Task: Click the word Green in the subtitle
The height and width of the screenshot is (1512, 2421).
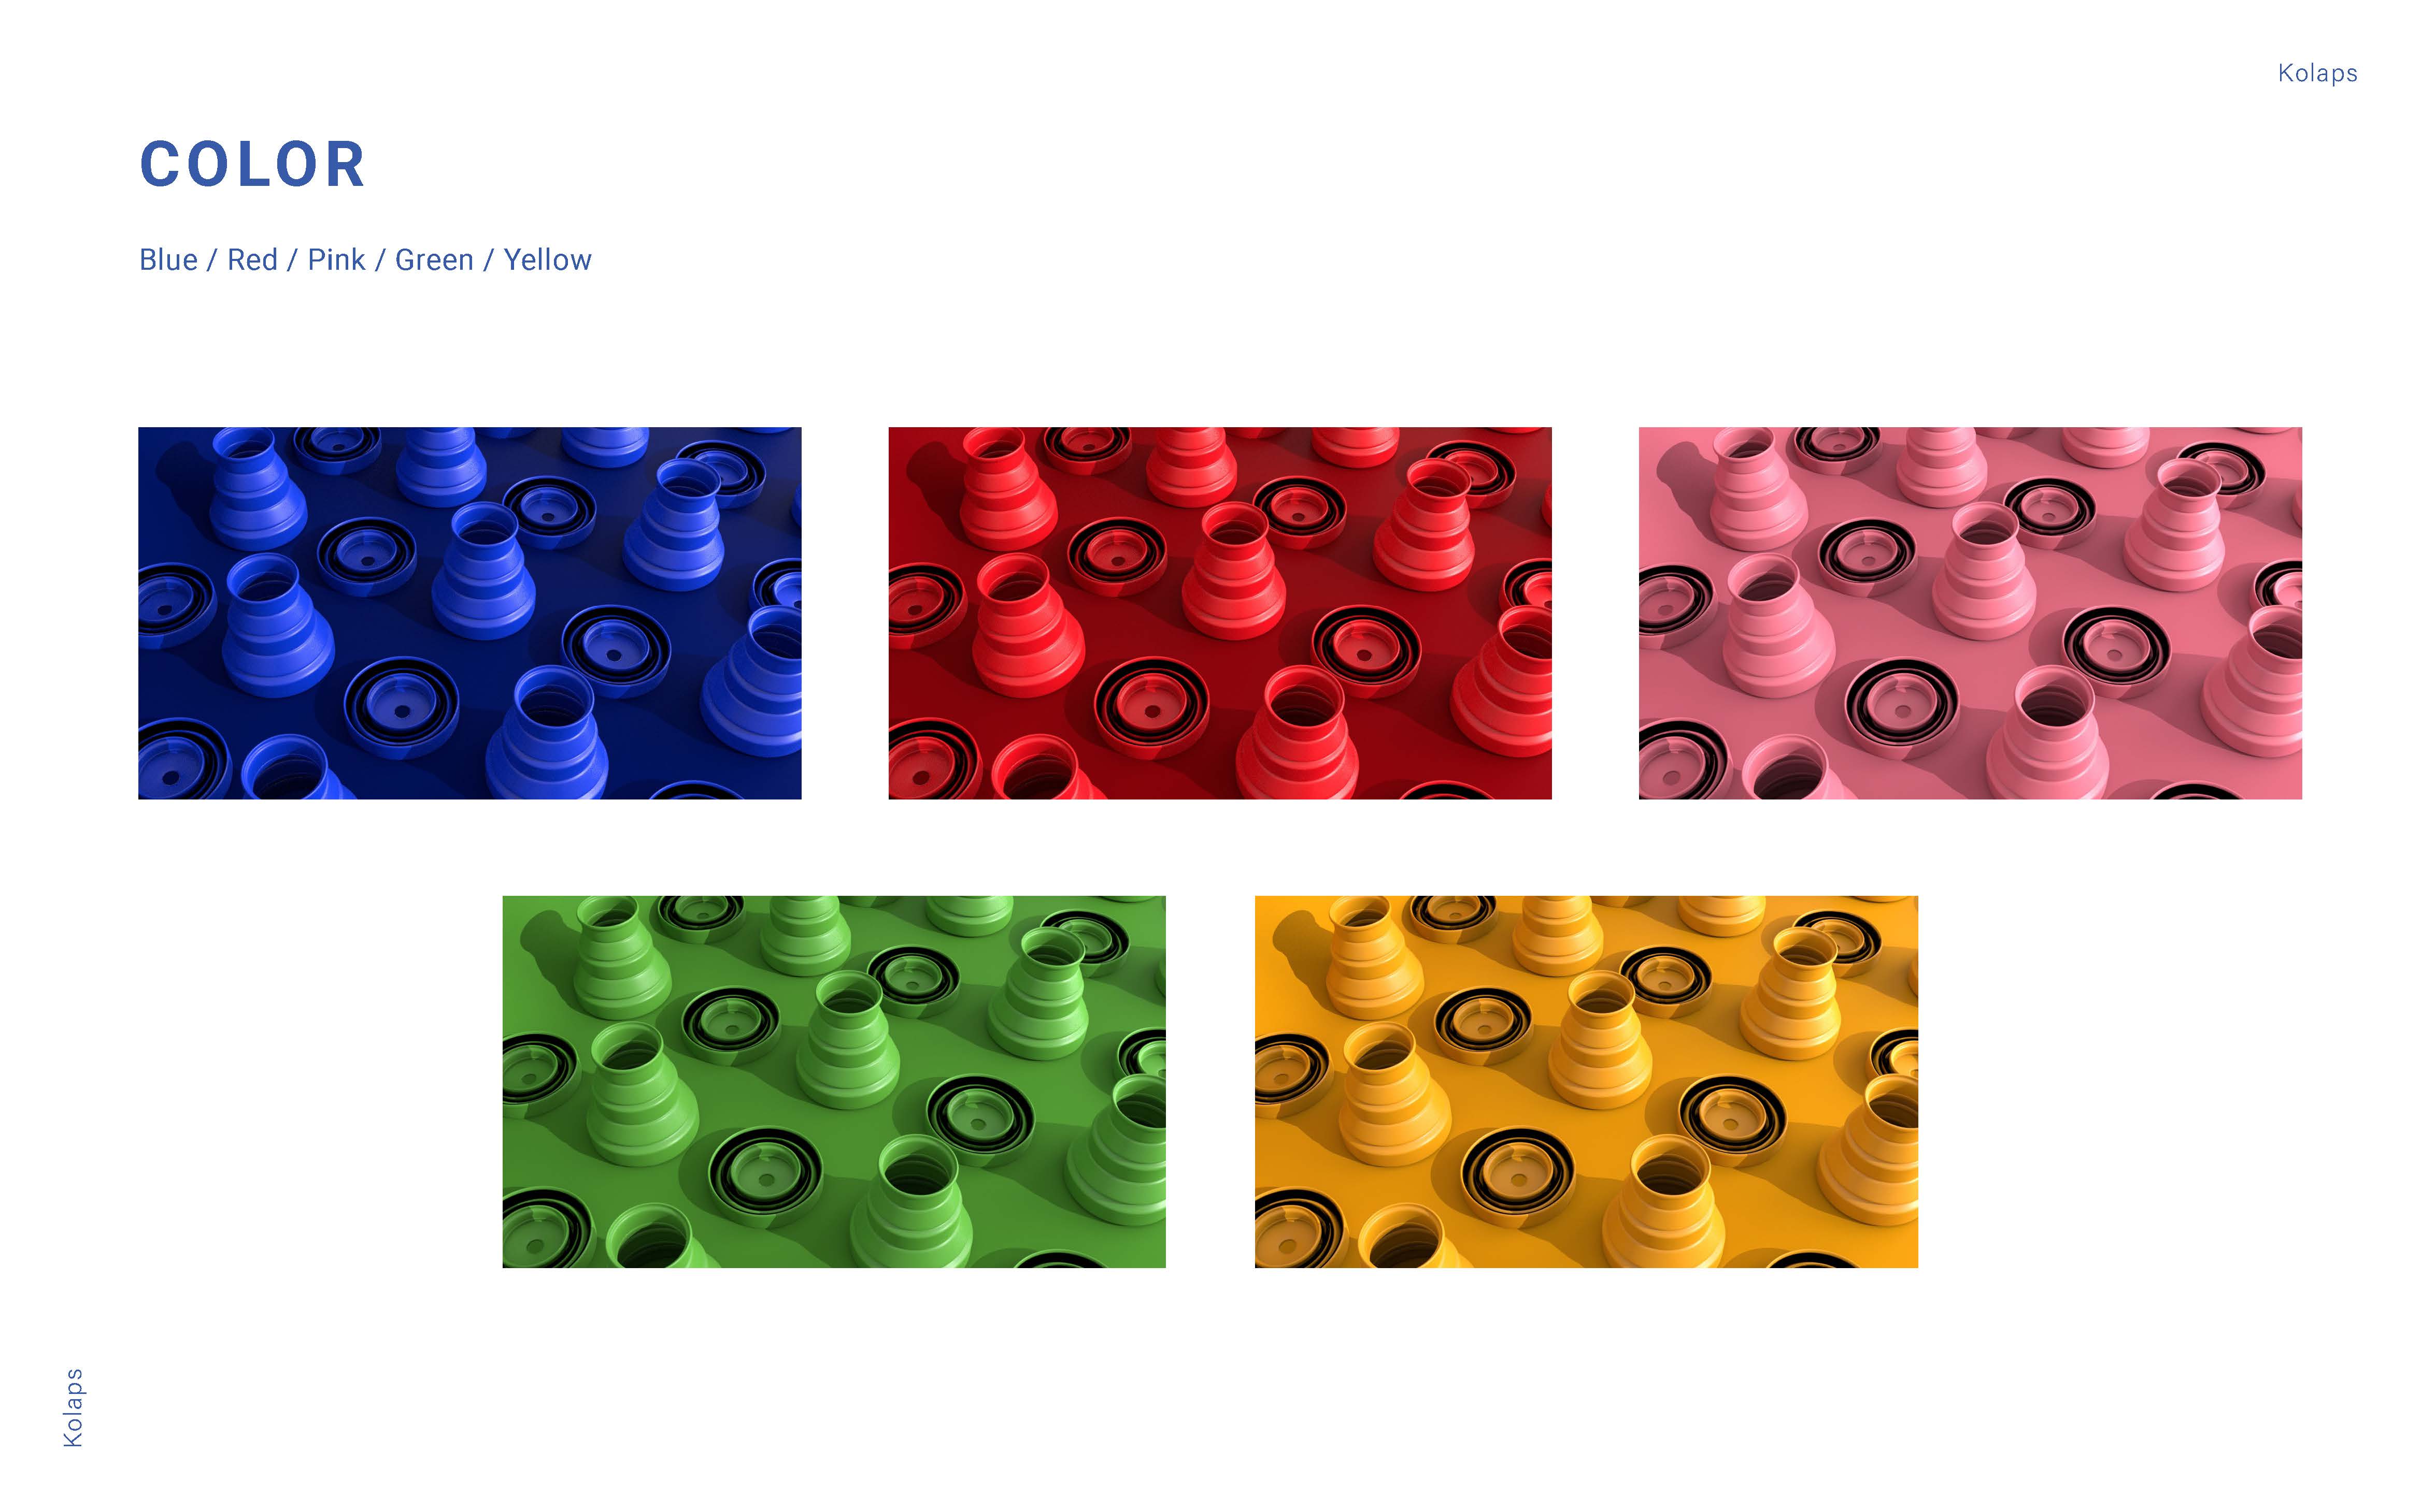Action: 434,260
